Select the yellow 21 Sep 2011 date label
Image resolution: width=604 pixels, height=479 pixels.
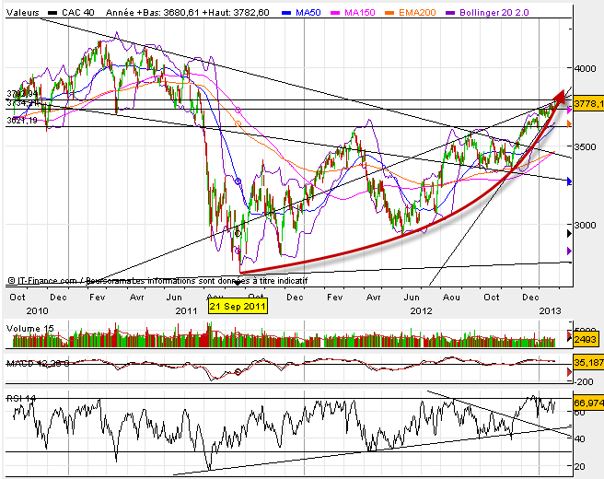pos(238,308)
